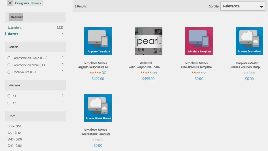
Task: Check version 2.4 filter
Action: [x=9, y=96]
